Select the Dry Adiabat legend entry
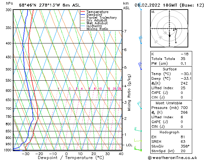The height and width of the screenshot is (160, 207). click(x=97, y=20)
